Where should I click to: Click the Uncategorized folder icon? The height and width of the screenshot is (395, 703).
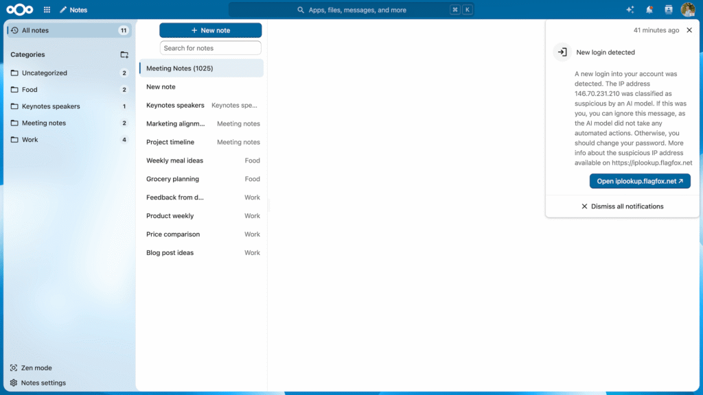click(x=14, y=73)
